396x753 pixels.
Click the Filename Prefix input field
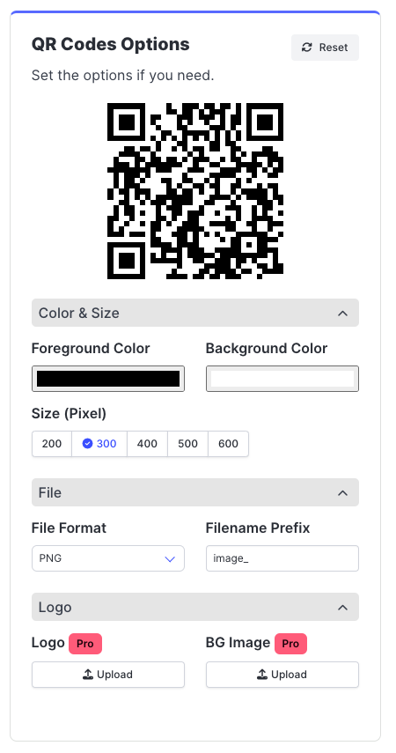click(282, 558)
